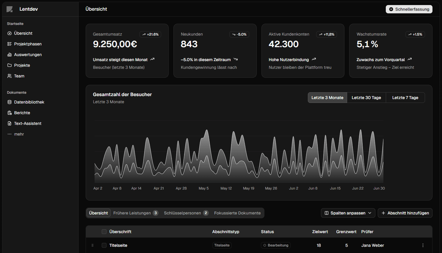
Task: Open the Projekte folder icon
Action: click(10, 65)
